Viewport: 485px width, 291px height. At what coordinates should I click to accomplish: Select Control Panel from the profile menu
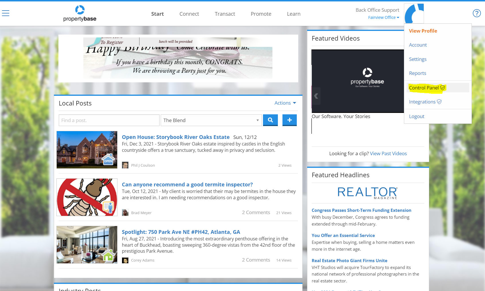coord(424,87)
